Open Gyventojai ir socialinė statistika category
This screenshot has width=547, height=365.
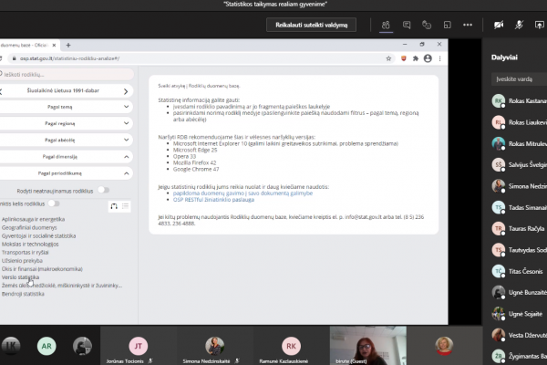[x=38, y=236]
